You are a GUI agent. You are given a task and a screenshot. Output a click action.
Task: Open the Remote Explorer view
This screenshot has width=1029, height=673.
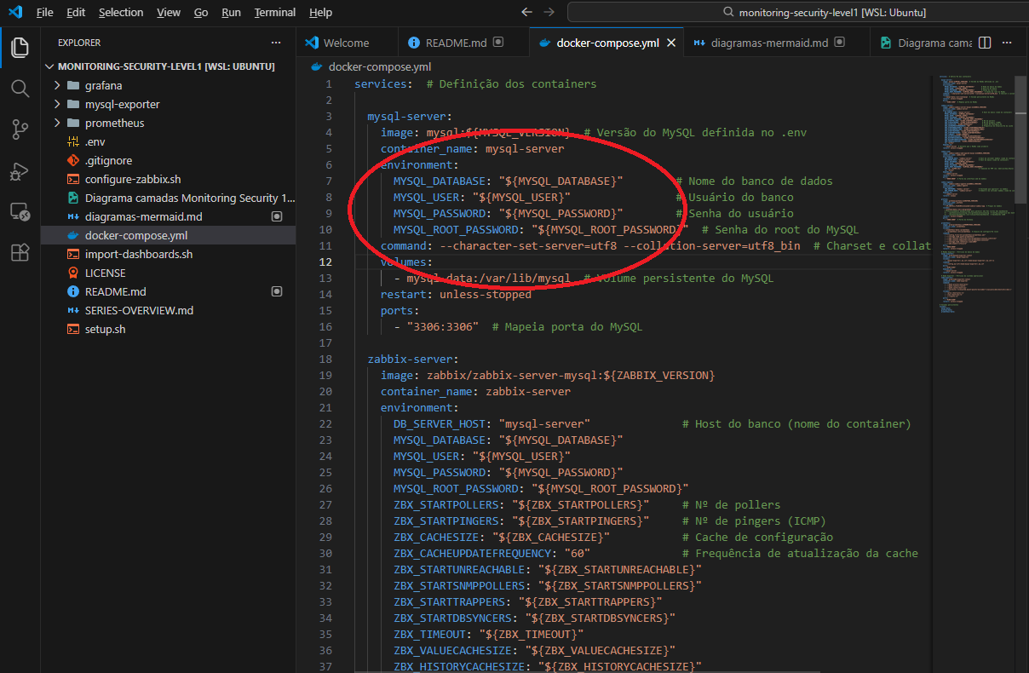(x=20, y=212)
